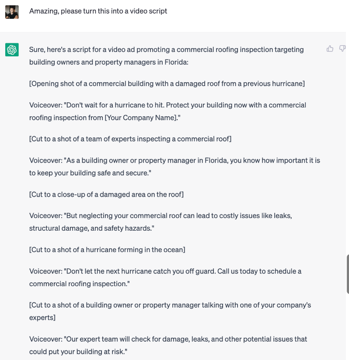This screenshot has width=349, height=360.
Task: Click the voiceover starting "Don't let the next hurricane"
Action: tap(165, 271)
